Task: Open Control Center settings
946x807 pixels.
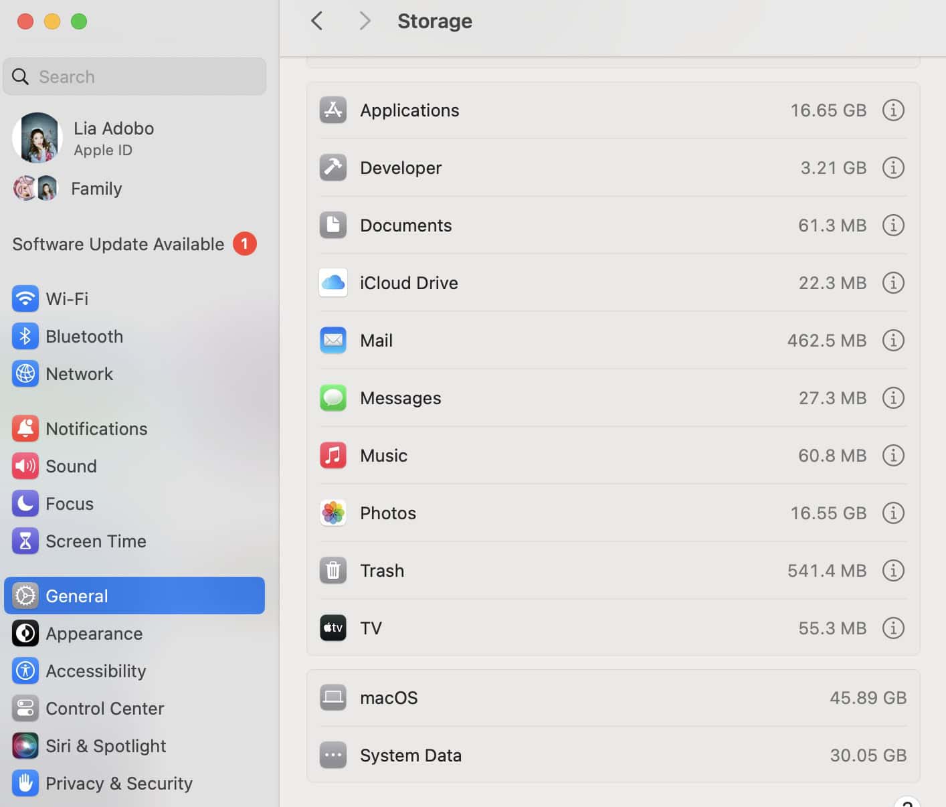Action: [134, 708]
